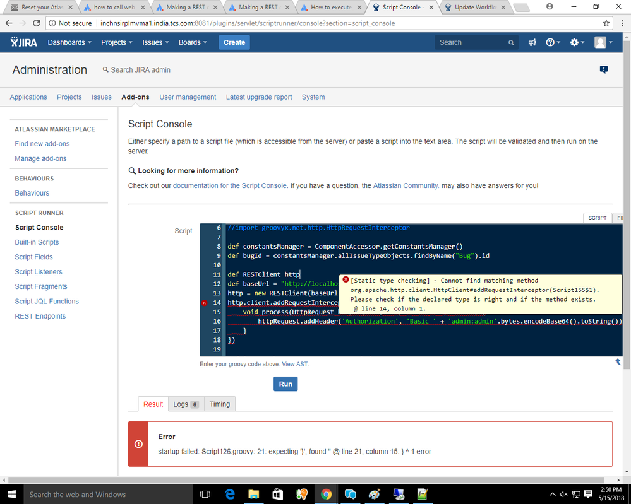Launch Edge from the taskbar
This screenshot has height=504, width=631.
230,494
